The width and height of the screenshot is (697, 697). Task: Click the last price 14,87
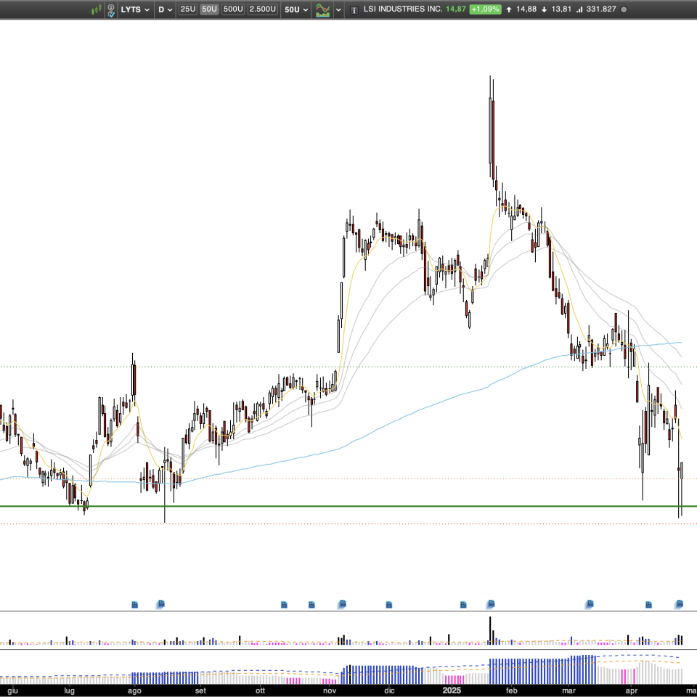pyautogui.click(x=456, y=9)
